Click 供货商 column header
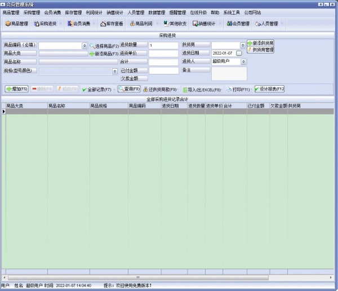338x291 pixels. (310, 106)
